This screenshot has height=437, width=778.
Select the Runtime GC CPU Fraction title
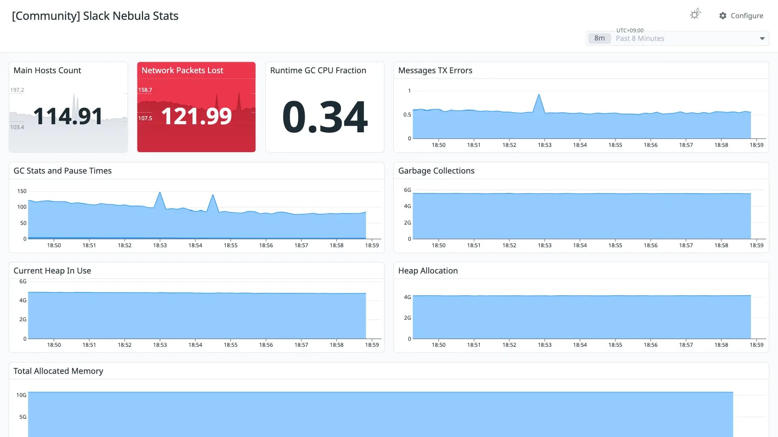click(x=318, y=70)
